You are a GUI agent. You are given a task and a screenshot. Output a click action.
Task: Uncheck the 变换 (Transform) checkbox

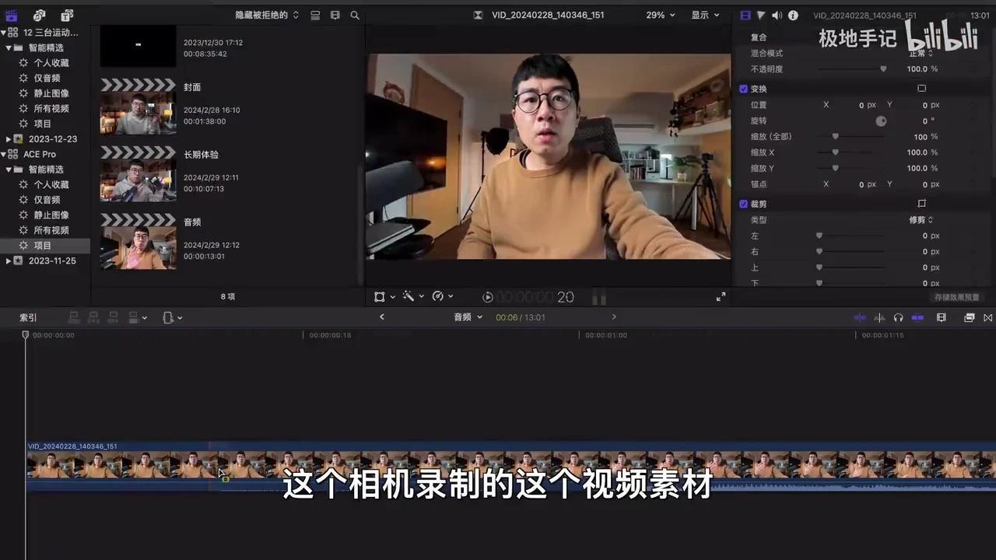coord(744,89)
